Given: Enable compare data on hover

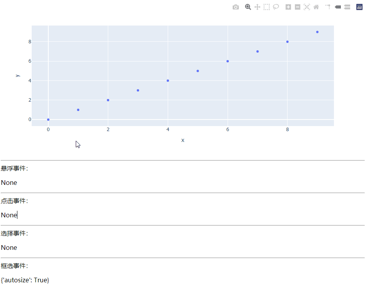Looking at the screenshot, I should tap(347, 7).
